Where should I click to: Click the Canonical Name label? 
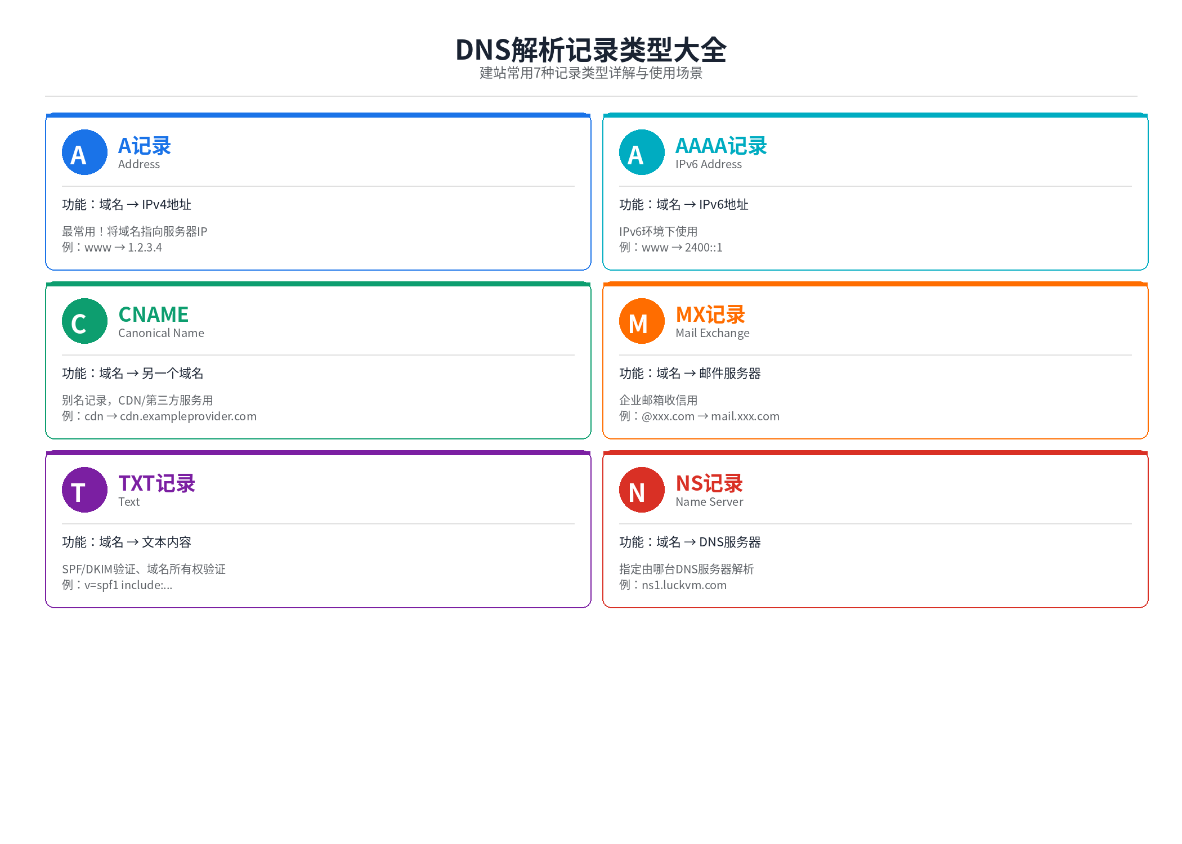[x=161, y=333]
